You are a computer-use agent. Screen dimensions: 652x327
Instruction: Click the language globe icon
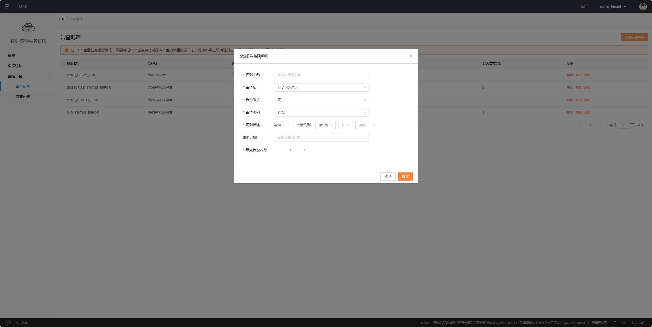[x=8, y=323]
